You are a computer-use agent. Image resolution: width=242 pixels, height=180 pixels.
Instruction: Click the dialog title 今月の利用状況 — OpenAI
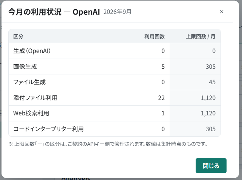point(54,12)
